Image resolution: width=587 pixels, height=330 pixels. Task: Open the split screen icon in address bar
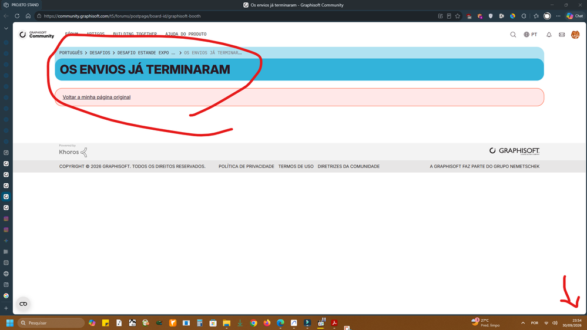point(440,16)
